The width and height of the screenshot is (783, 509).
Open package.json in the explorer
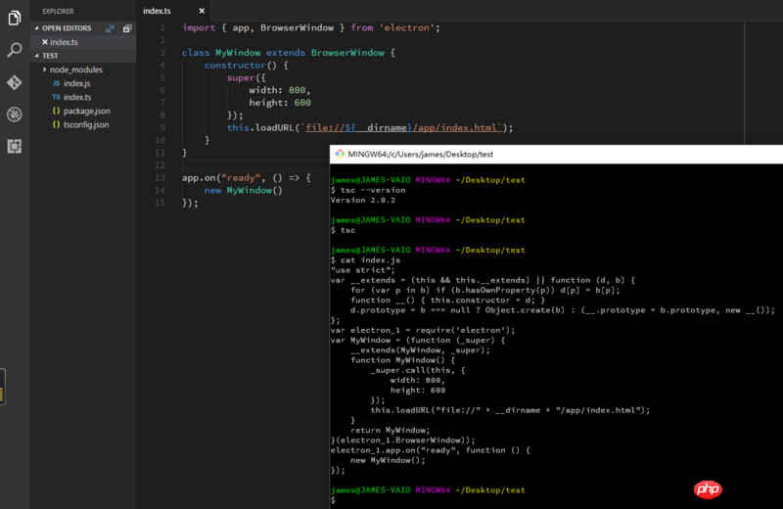tap(86, 111)
